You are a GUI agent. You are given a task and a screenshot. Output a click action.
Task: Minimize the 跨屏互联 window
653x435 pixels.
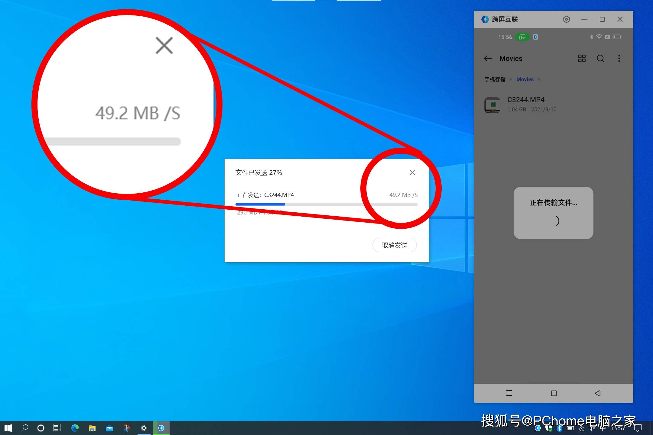584,19
